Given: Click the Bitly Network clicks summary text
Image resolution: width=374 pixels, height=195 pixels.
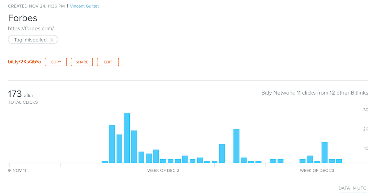Looking at the screenshot, I should (314, 93).
